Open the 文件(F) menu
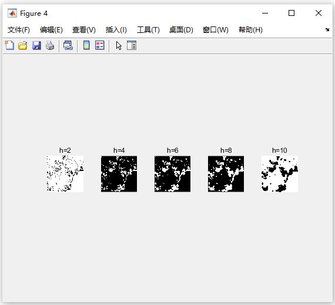 pyautogui.click(x=19, y=30)
